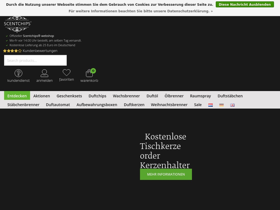Switch language to Dutch flag
280x210 pixels.
211,105
